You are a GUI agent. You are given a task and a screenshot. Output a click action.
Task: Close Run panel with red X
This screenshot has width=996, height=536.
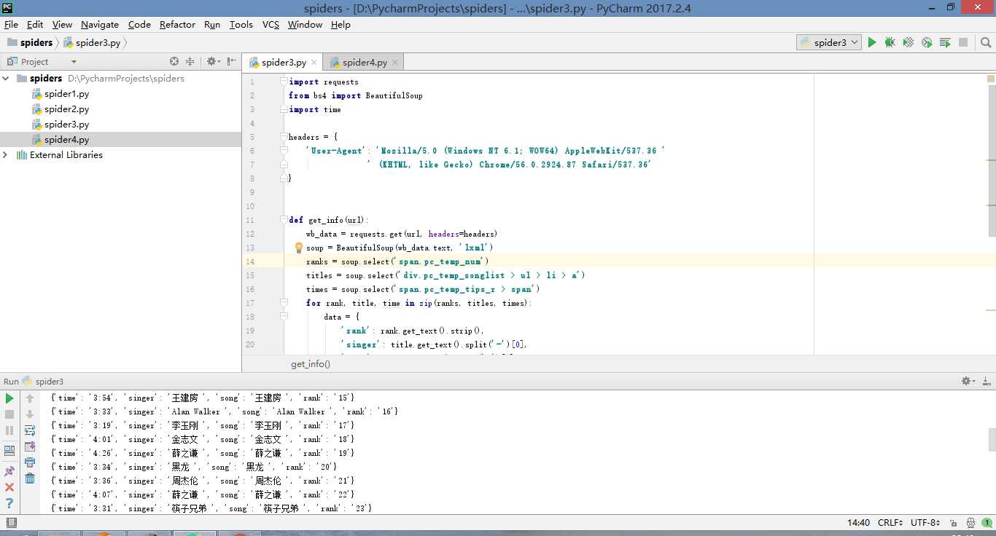(9, 487)
